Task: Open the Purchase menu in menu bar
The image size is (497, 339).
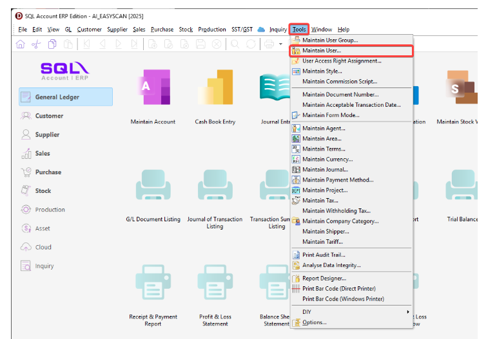Action: (x=162, y=30)
